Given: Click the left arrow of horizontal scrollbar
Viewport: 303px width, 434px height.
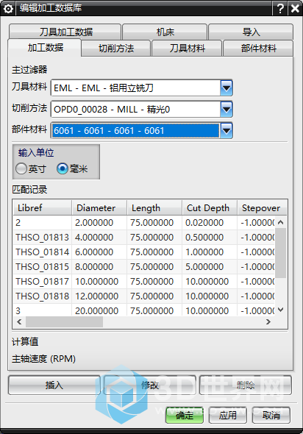Looking at the screenshot, I should point(19,321).
